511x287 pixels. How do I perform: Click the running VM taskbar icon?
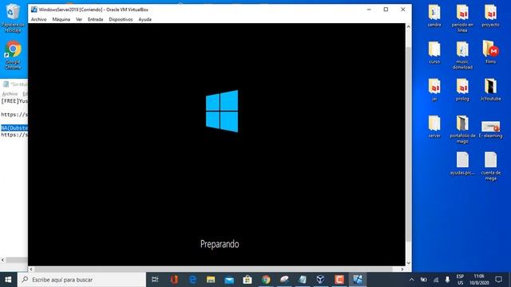click(x=358, y=280)
